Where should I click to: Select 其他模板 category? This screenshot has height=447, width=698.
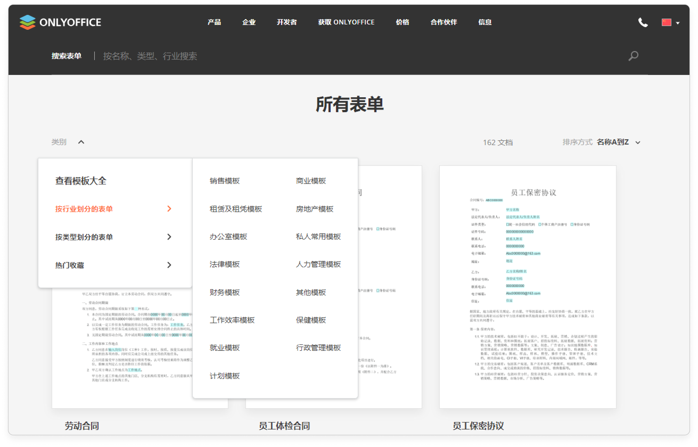point(311,293)
